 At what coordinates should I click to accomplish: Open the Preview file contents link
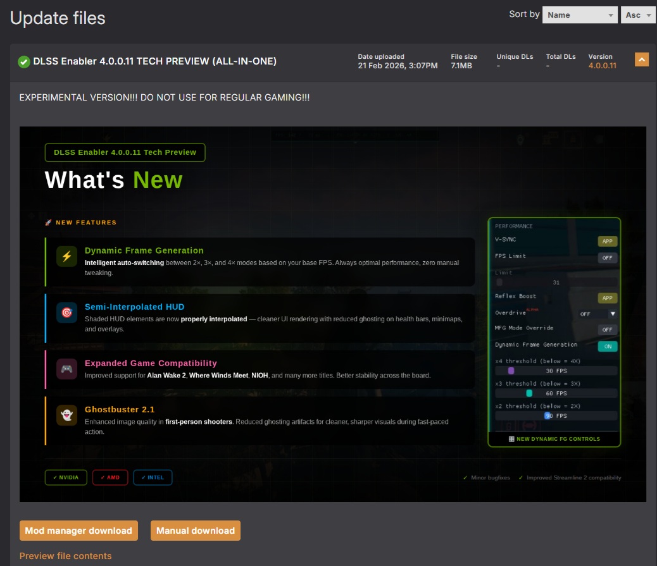[65, 556]
